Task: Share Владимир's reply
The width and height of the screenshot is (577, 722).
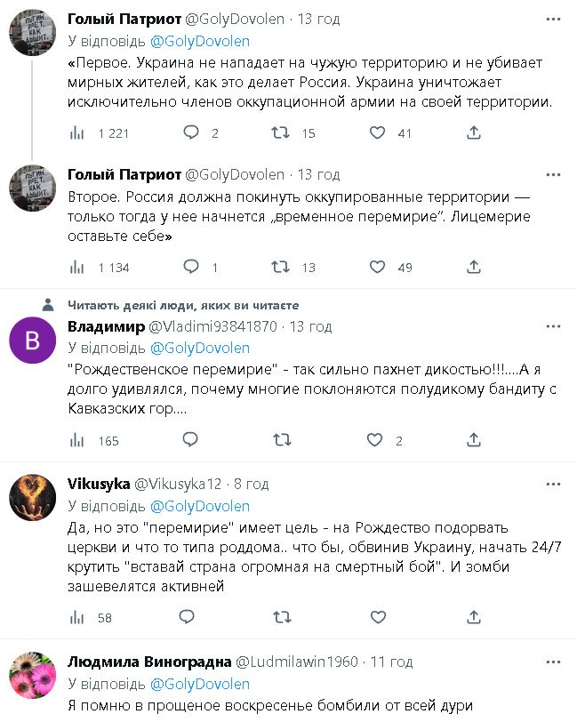Action: (475, 440)
